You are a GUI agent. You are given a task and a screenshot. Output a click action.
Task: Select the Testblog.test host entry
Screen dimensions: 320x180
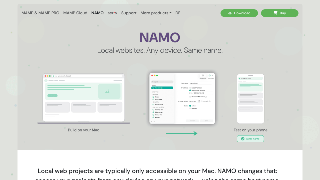pyautogui.click(x=159, y=109)
